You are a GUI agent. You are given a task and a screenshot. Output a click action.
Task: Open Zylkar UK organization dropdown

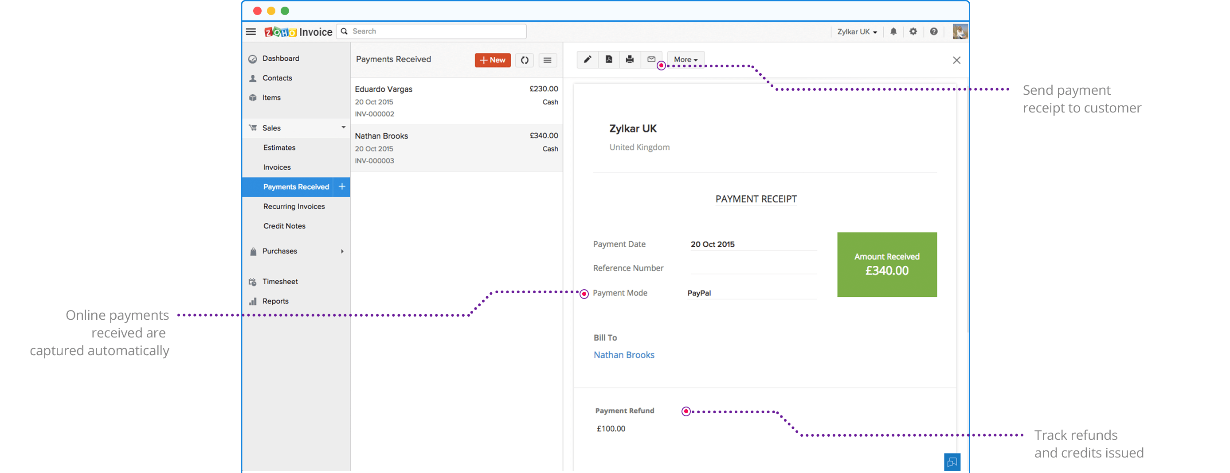[857, 32]
